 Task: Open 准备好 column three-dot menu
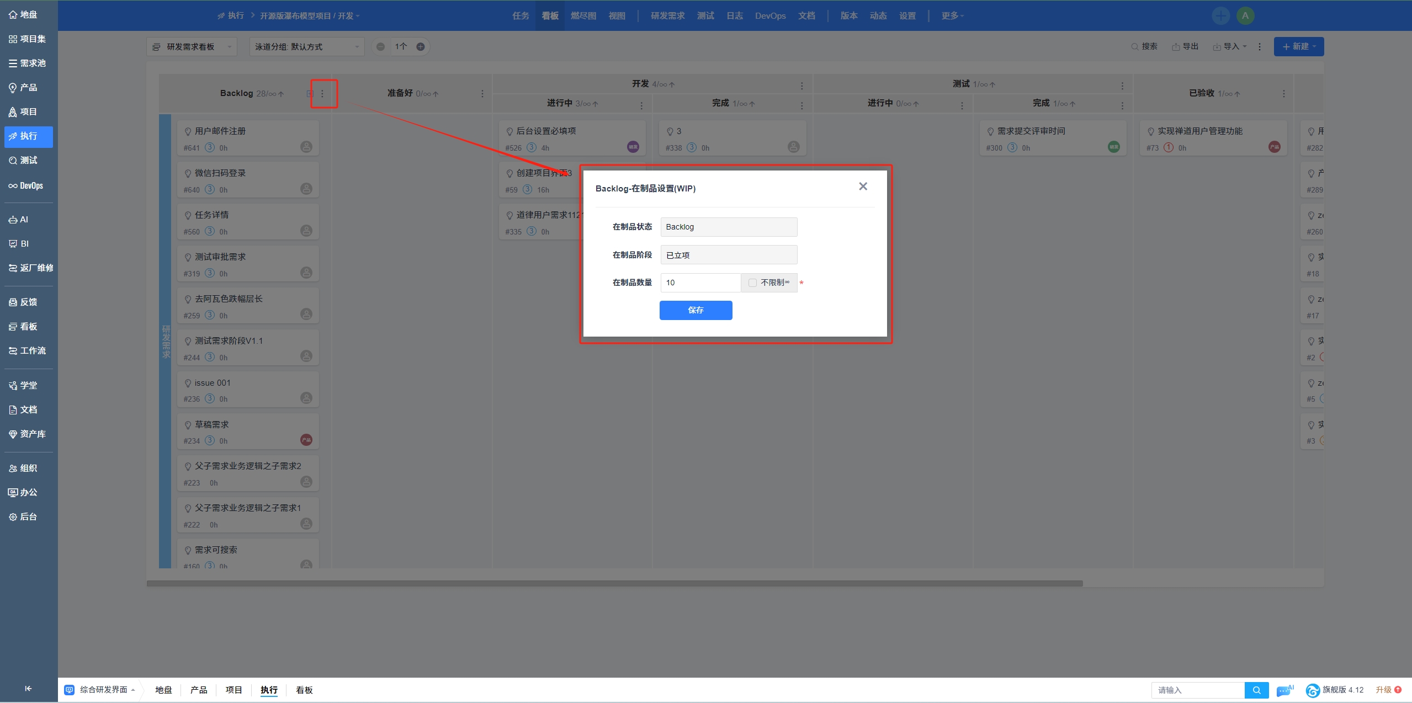tap(482, 94)
